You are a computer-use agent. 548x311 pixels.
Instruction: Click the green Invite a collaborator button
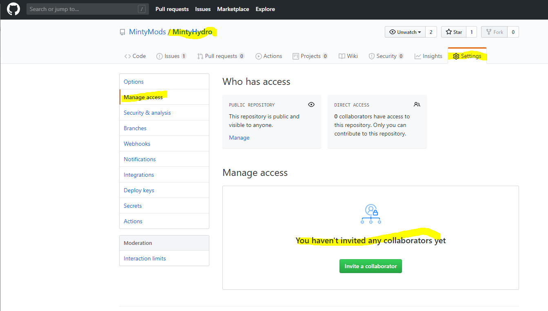tap(371, 266)
